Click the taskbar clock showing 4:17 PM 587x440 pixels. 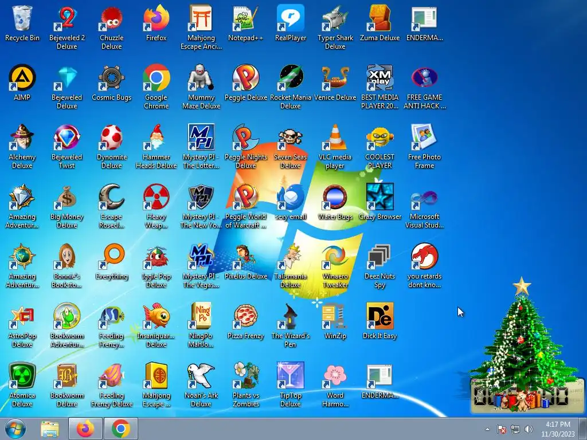pyautogui.click(x=558, y=429)
